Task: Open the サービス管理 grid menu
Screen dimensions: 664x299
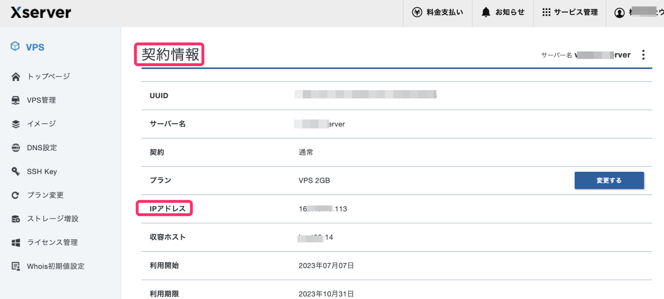Action: [x=546, y=12]
